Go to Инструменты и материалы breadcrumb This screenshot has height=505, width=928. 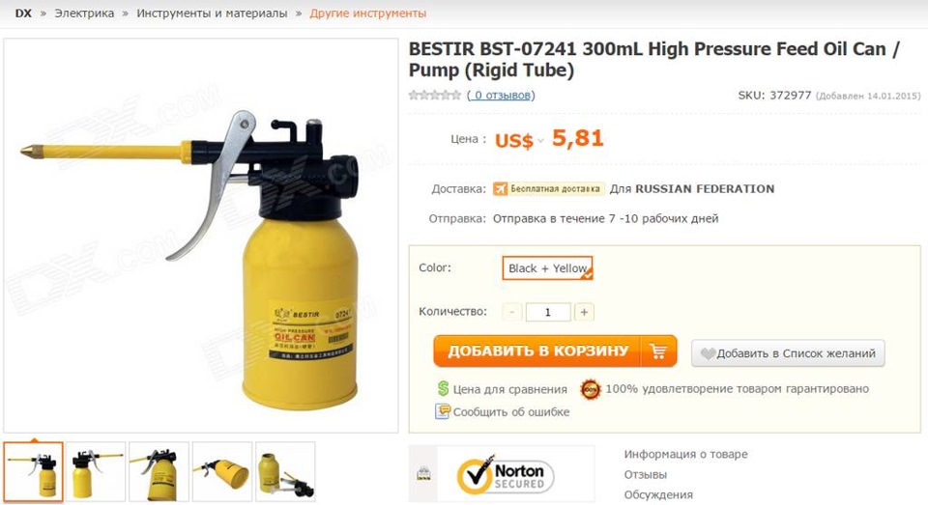(212, 13)
